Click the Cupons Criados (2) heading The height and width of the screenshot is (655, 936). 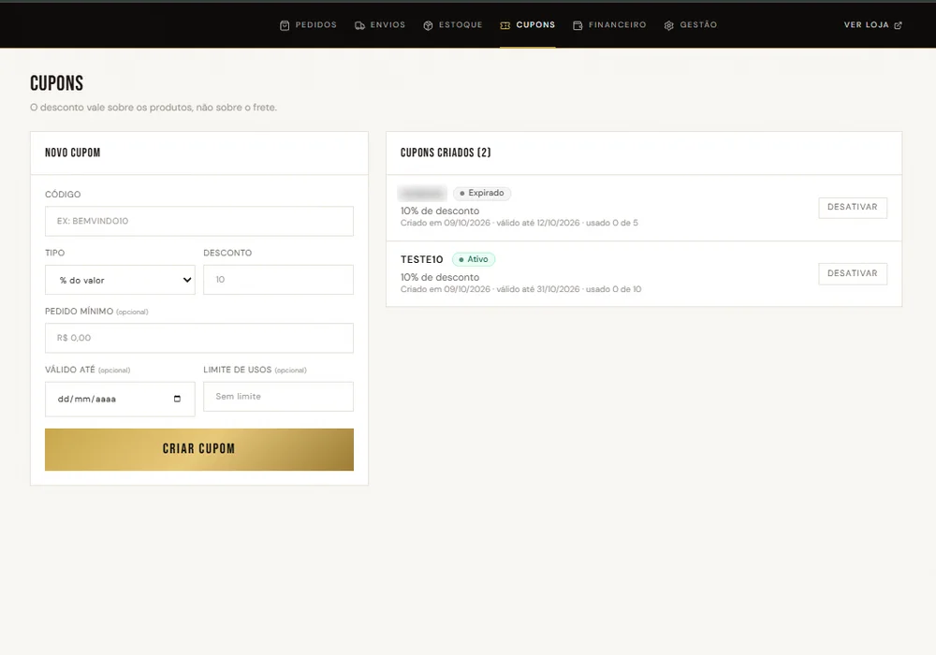tap(446, 153)
